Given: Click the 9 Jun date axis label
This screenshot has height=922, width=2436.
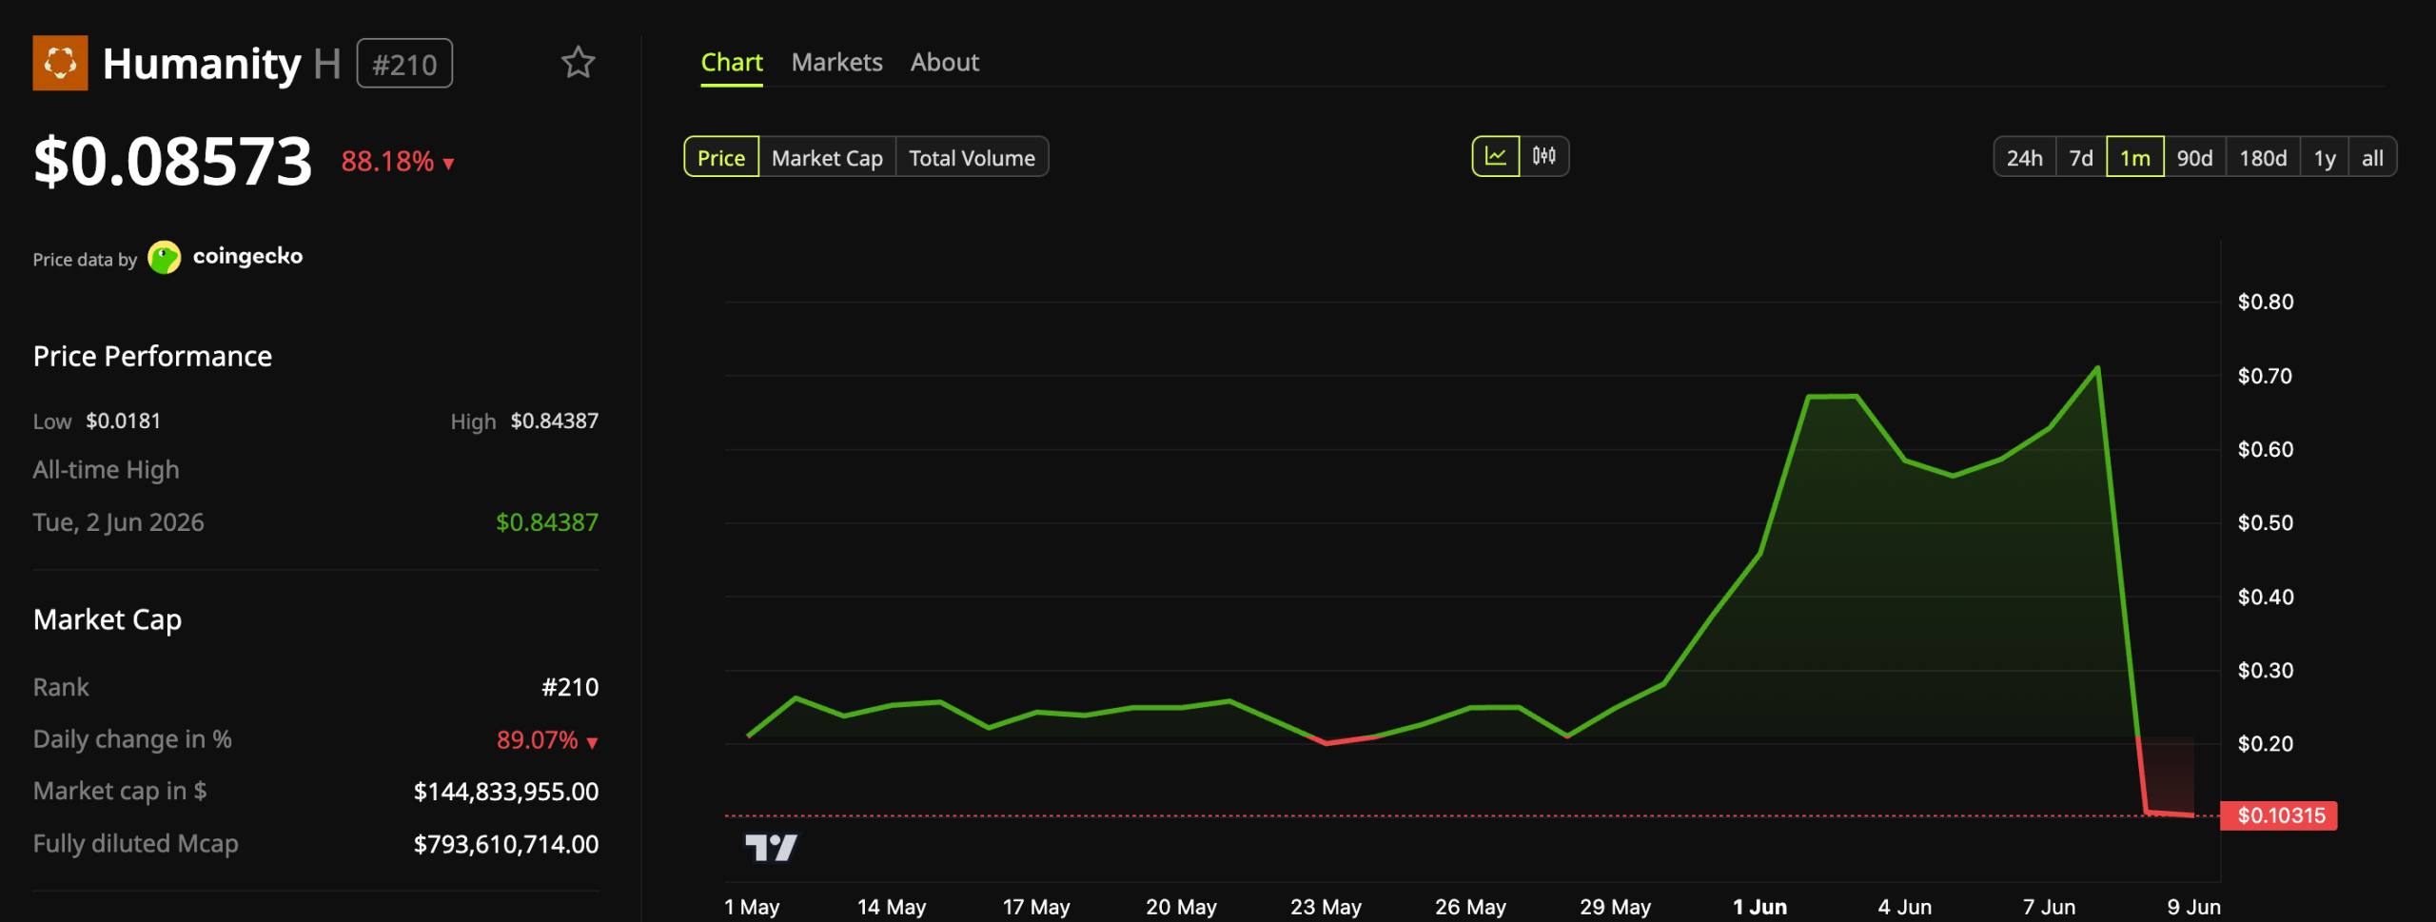Looking at the screenshot, I should [2193, 907].
